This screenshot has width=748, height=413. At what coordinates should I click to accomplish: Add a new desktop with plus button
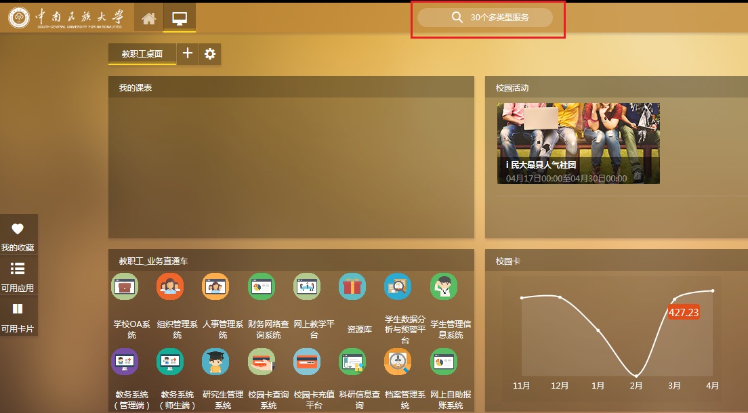(188, 54)
